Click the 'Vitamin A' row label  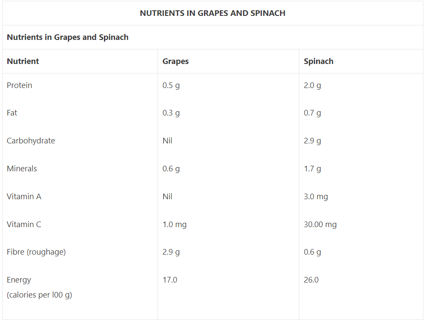point(24,197)
